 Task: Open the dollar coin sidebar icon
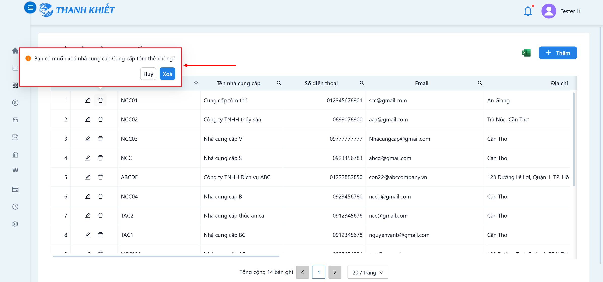[15, 103]
